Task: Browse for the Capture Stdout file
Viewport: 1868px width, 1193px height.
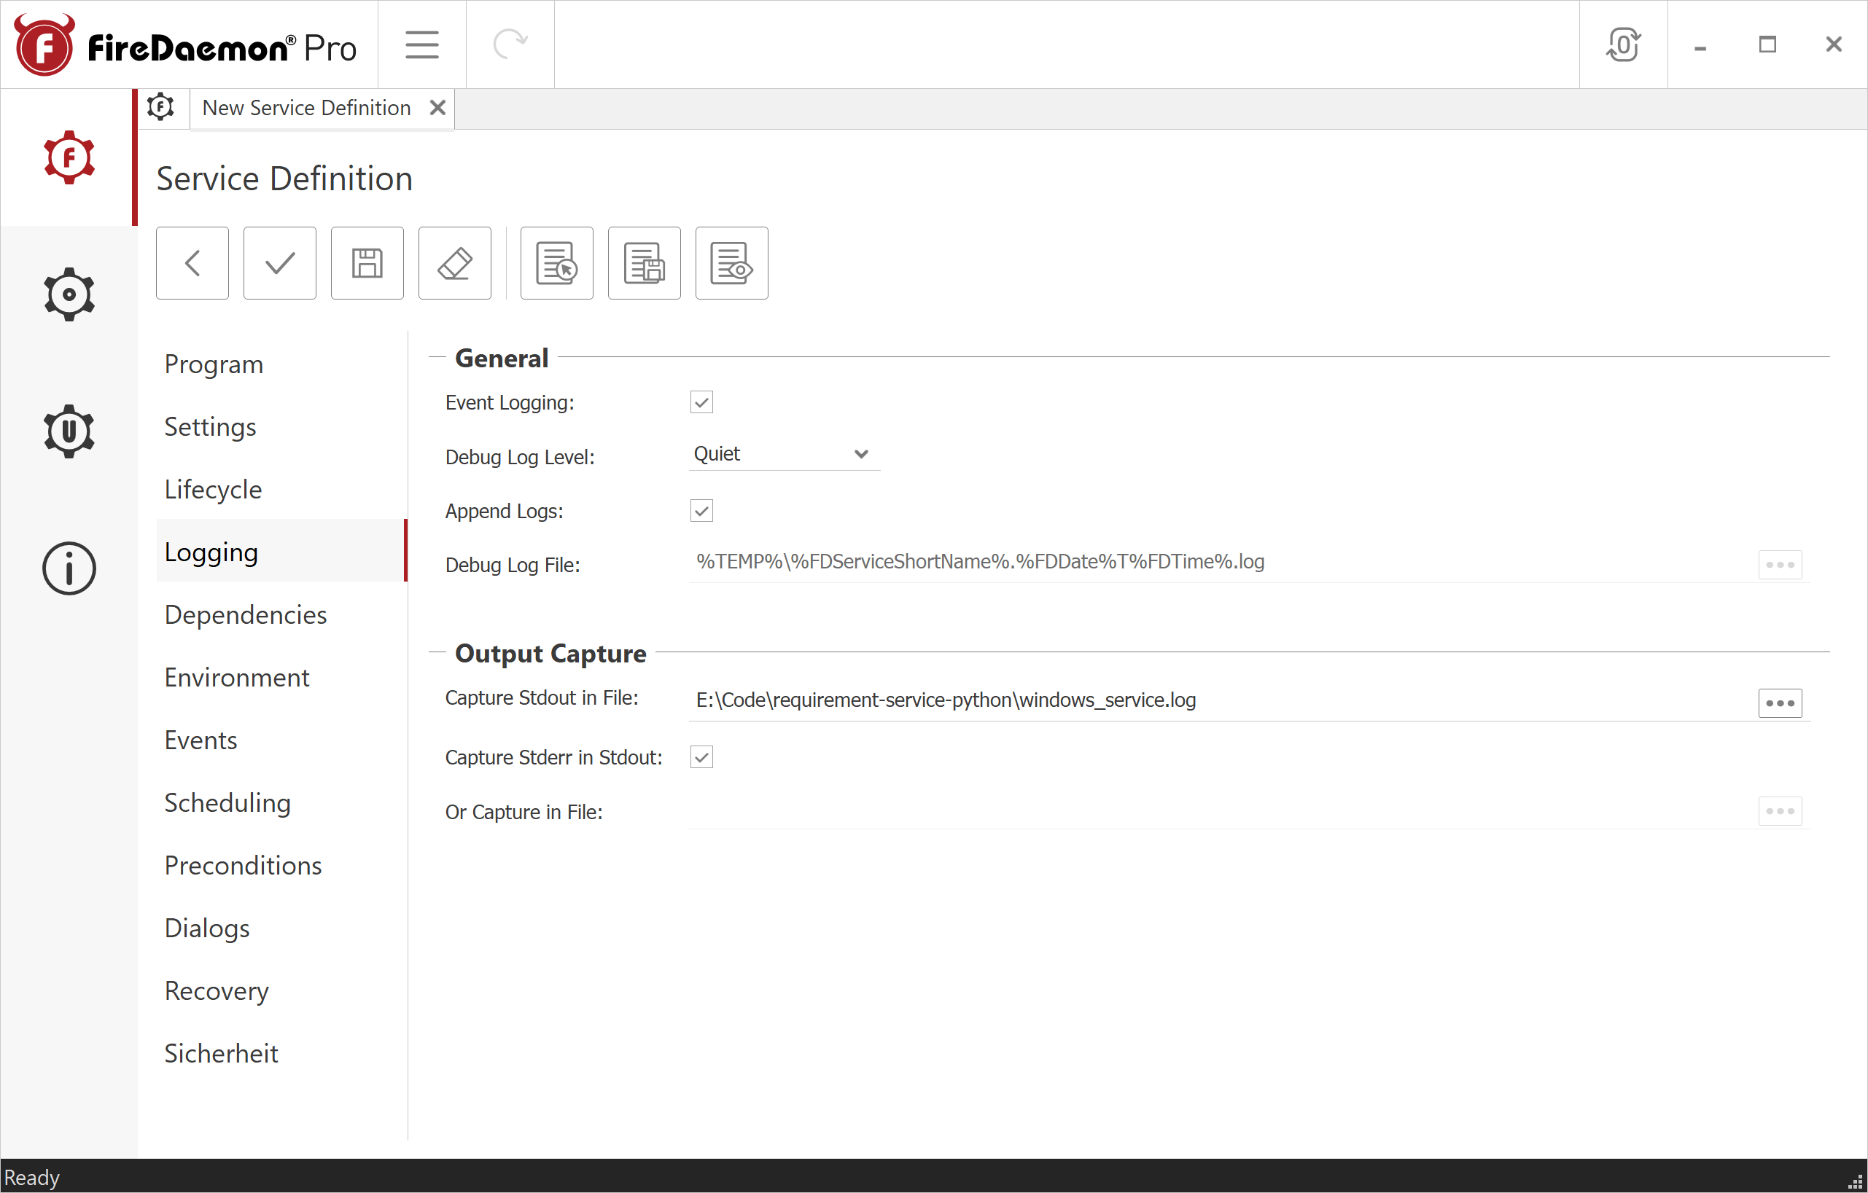Action: 1779,703
